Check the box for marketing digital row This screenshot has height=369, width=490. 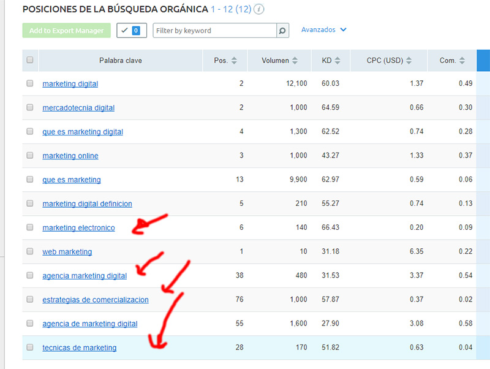click(30, 83)
